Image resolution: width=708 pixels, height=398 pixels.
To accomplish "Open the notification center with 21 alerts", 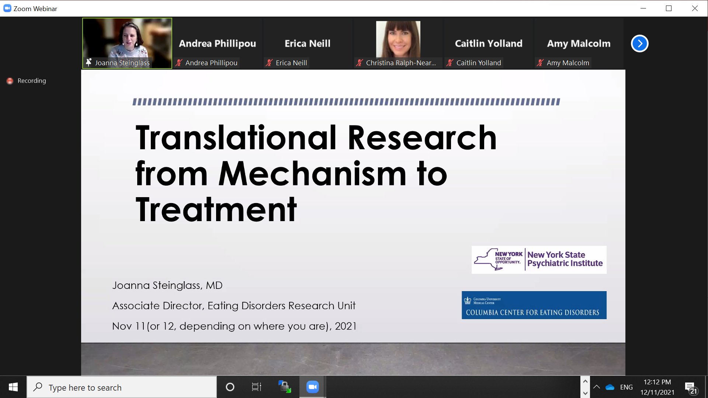I will [691, 387].
